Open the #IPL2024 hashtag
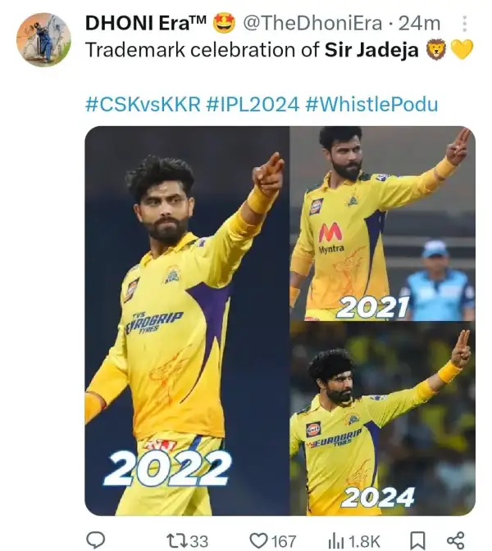This screenshot has height=551, width=492. point(253,104)
